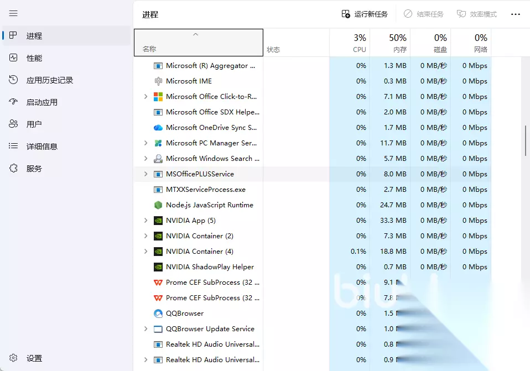Click the QQBrowser icon
The width and height of the screenshot is (530, 371).
[158, 313]
